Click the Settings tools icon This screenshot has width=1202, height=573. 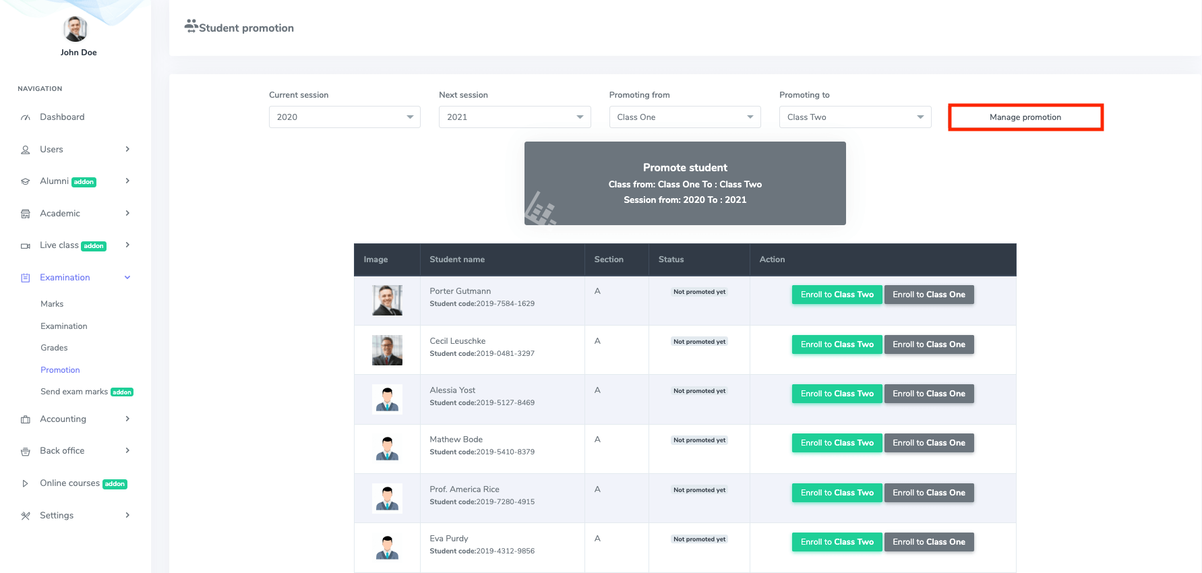tap(26, 516)
